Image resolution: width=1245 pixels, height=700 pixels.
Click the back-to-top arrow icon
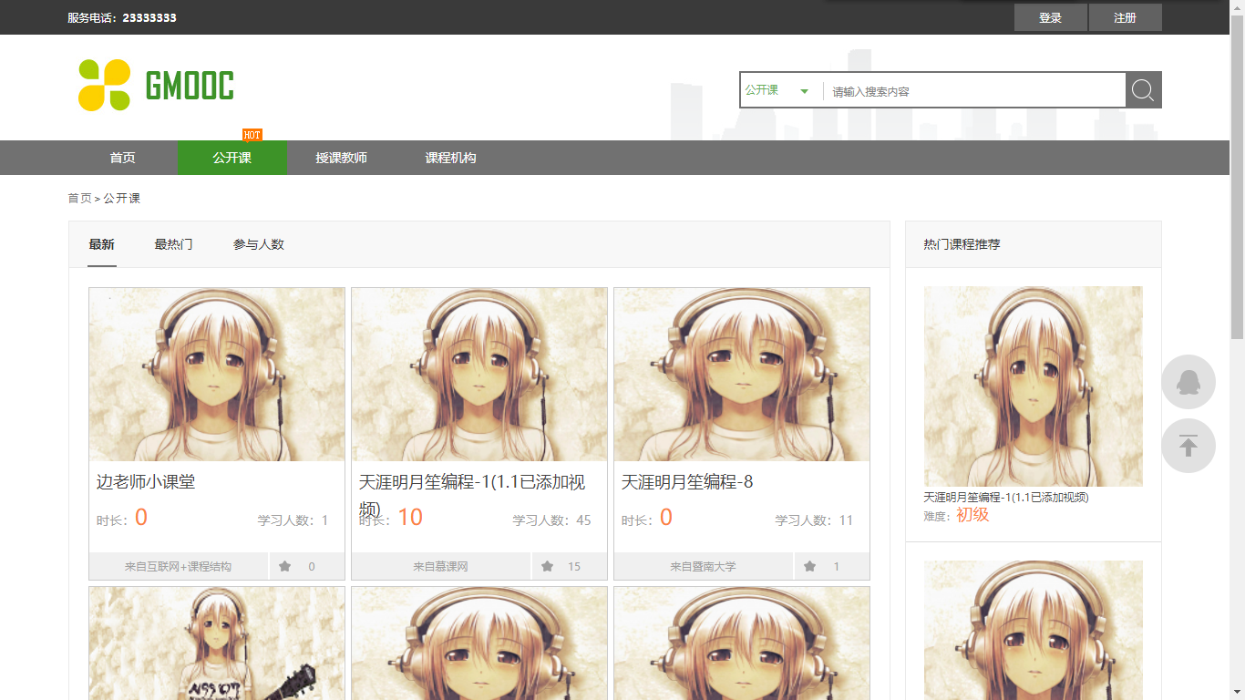point(1188,446)
